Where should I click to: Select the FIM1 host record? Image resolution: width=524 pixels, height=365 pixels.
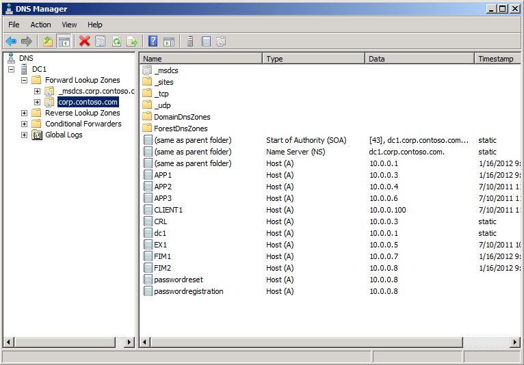(x=330, y=256)
